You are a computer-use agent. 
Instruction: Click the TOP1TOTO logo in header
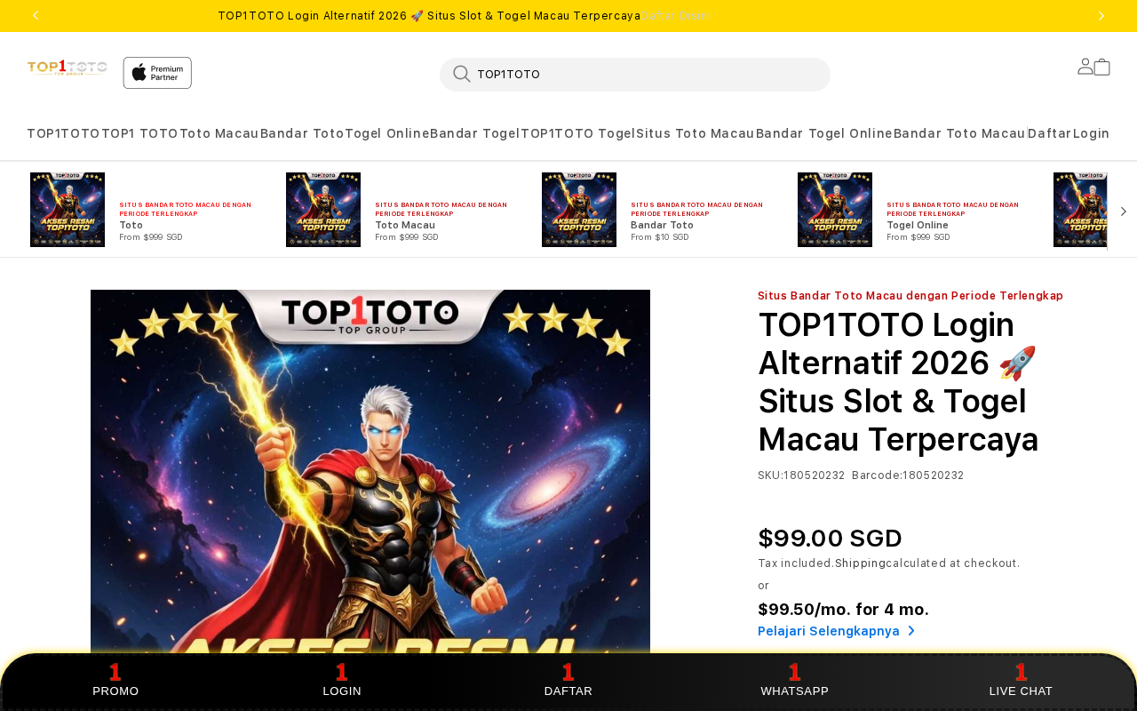click(x=68, y=68)
